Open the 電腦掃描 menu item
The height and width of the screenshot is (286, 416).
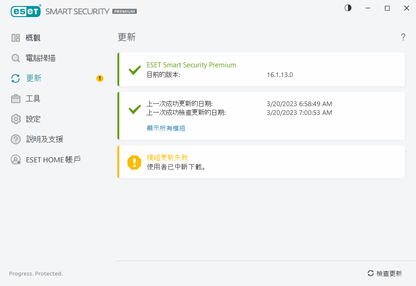(41, 58)
